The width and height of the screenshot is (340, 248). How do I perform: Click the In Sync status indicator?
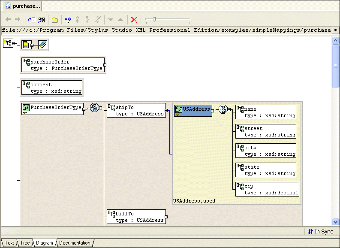320,232
